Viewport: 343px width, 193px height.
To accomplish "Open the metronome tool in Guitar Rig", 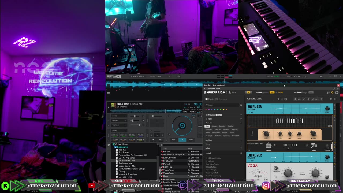I will 308,99.
